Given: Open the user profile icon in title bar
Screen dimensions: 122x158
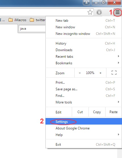Looking at the screenshot, I should (87, 2).
